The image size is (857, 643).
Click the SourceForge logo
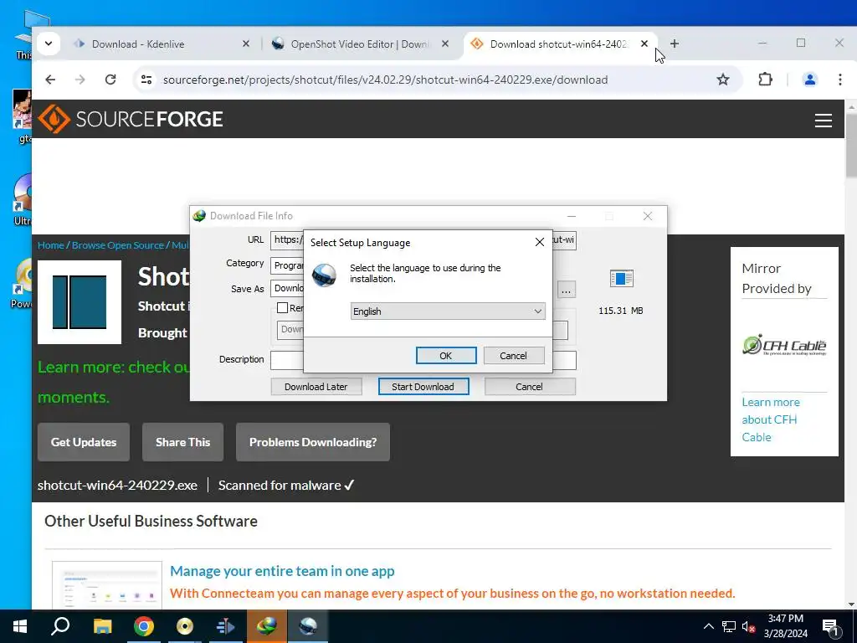pyautogui.click(x=131, y=119)
